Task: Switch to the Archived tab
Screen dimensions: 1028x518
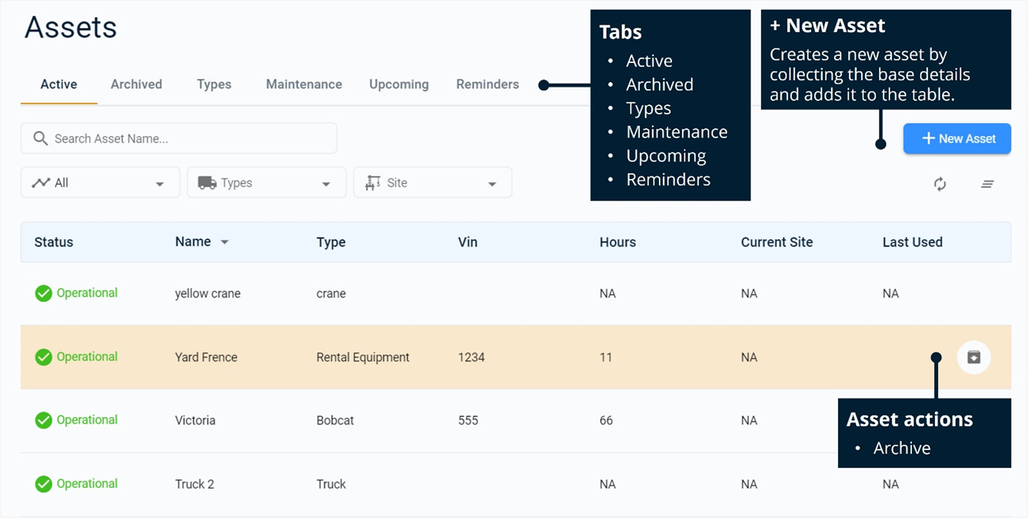Action: coord(136,85)
